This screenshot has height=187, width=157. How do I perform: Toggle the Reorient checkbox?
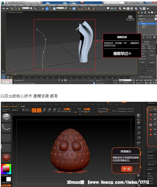click(x=148, y=55)
